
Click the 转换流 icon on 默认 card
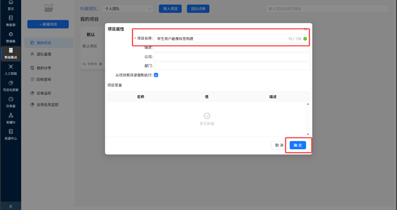tap(84, 64)
